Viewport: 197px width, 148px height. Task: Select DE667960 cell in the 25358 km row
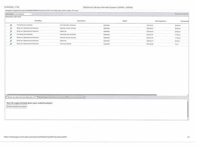107,31
